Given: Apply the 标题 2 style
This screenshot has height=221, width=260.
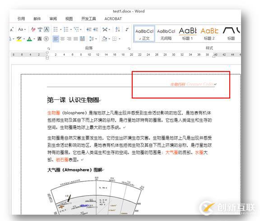Looking at the screenshot, I should (x=209, y=34).
